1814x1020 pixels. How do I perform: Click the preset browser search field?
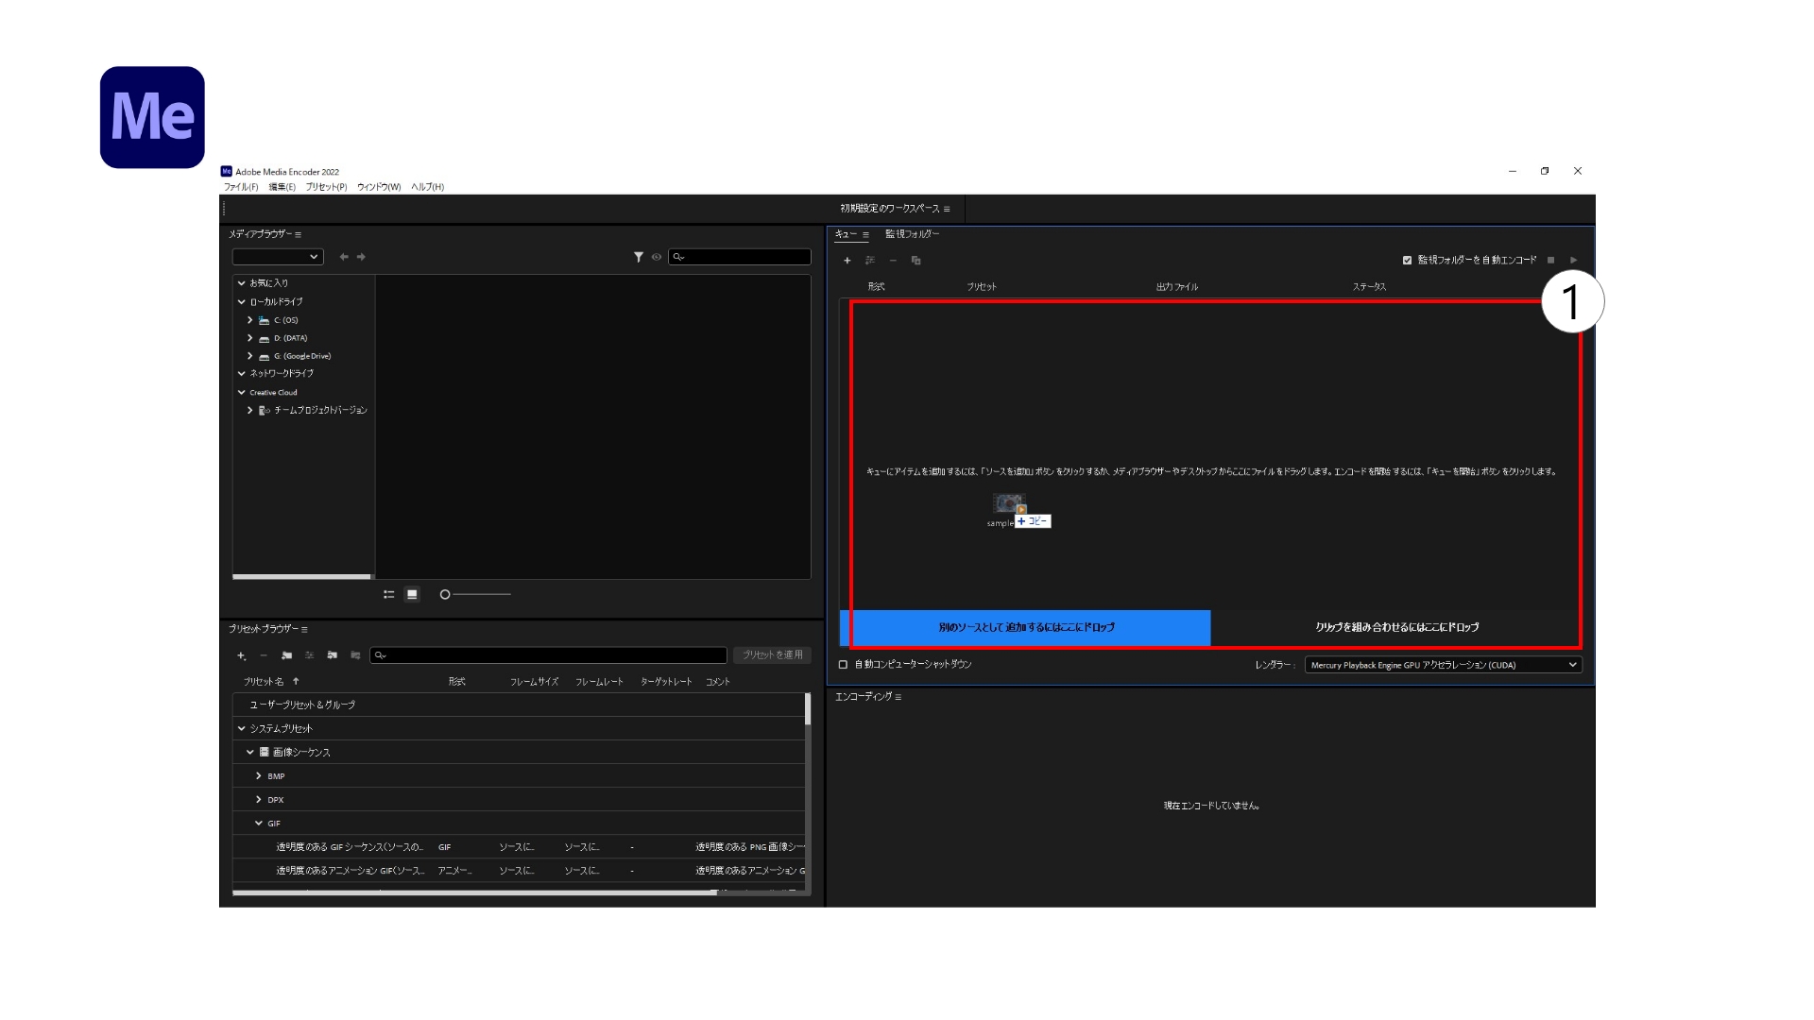(548, 654)
